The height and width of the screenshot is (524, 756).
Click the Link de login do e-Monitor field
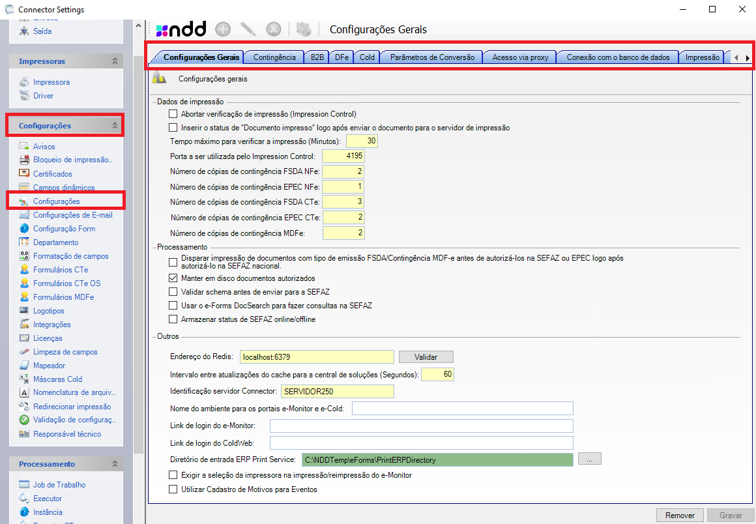click(421, 426)
